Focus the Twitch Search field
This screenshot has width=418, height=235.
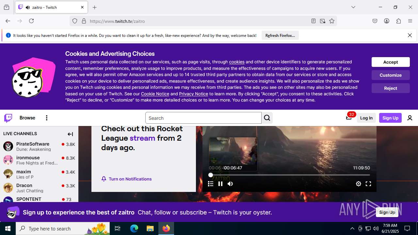[x=203, y=118]
